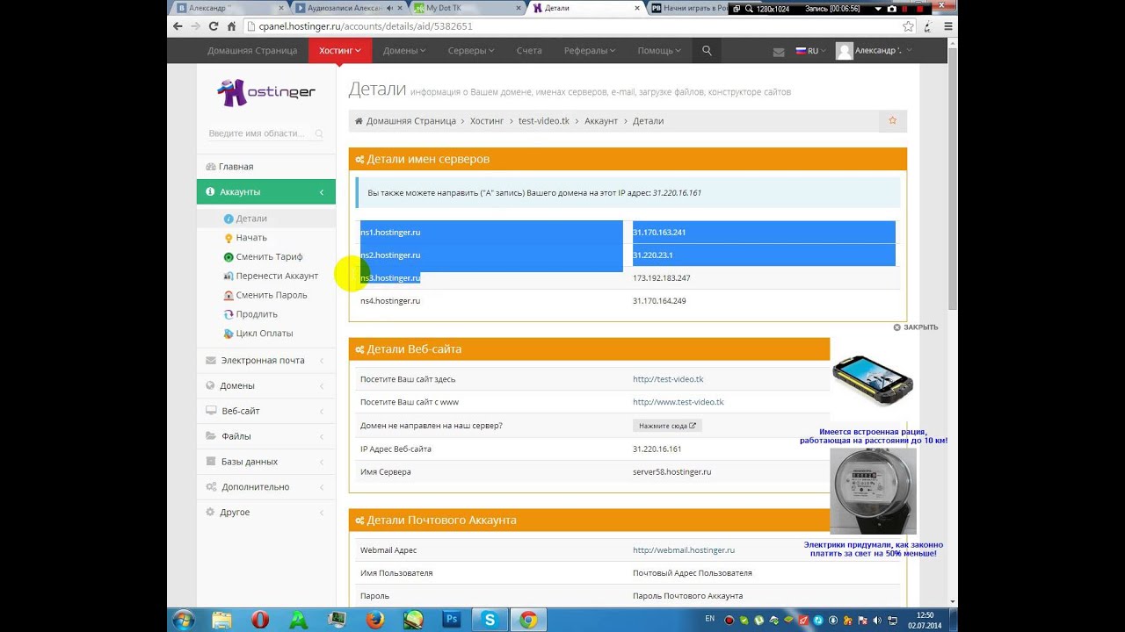The image size is (1125, 632).
Task: Open Opera from the taskbar
Action: pyautogui.click(x=260, y=620)
